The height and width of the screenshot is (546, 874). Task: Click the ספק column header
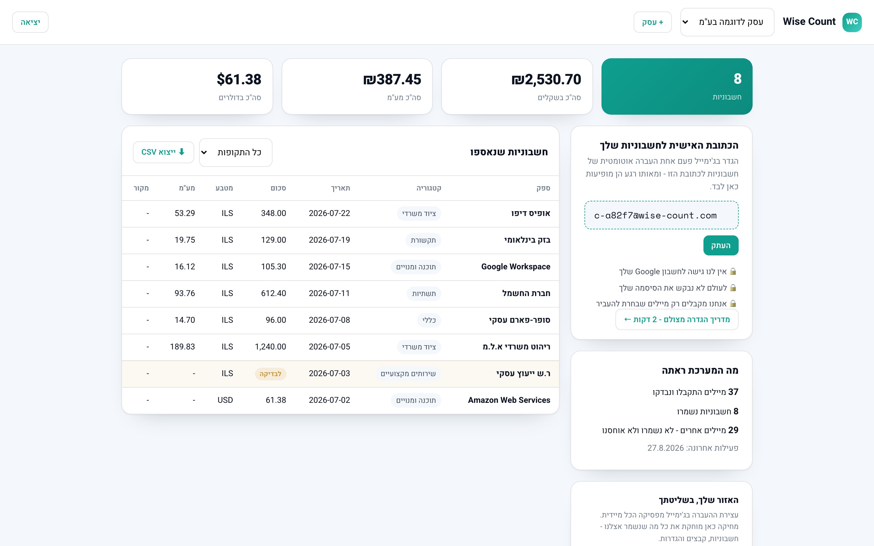click(543, 188)
